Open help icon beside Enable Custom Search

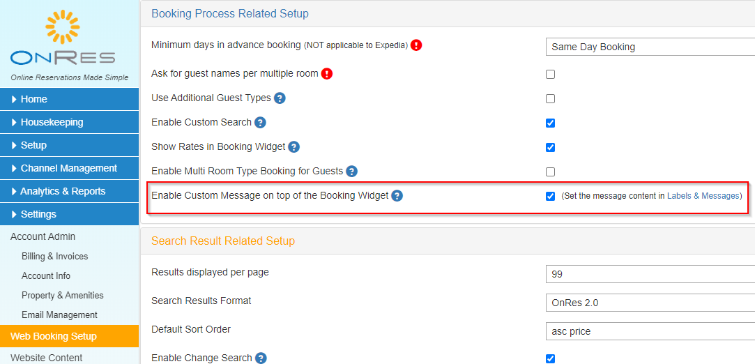(x=260, y=123)
